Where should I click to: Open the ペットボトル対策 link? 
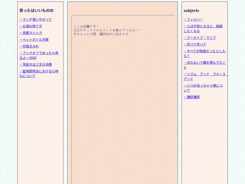pyautogui.click(x=34, y=40)
